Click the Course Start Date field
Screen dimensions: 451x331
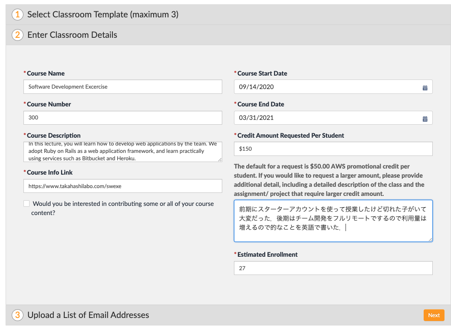(333, 86)
